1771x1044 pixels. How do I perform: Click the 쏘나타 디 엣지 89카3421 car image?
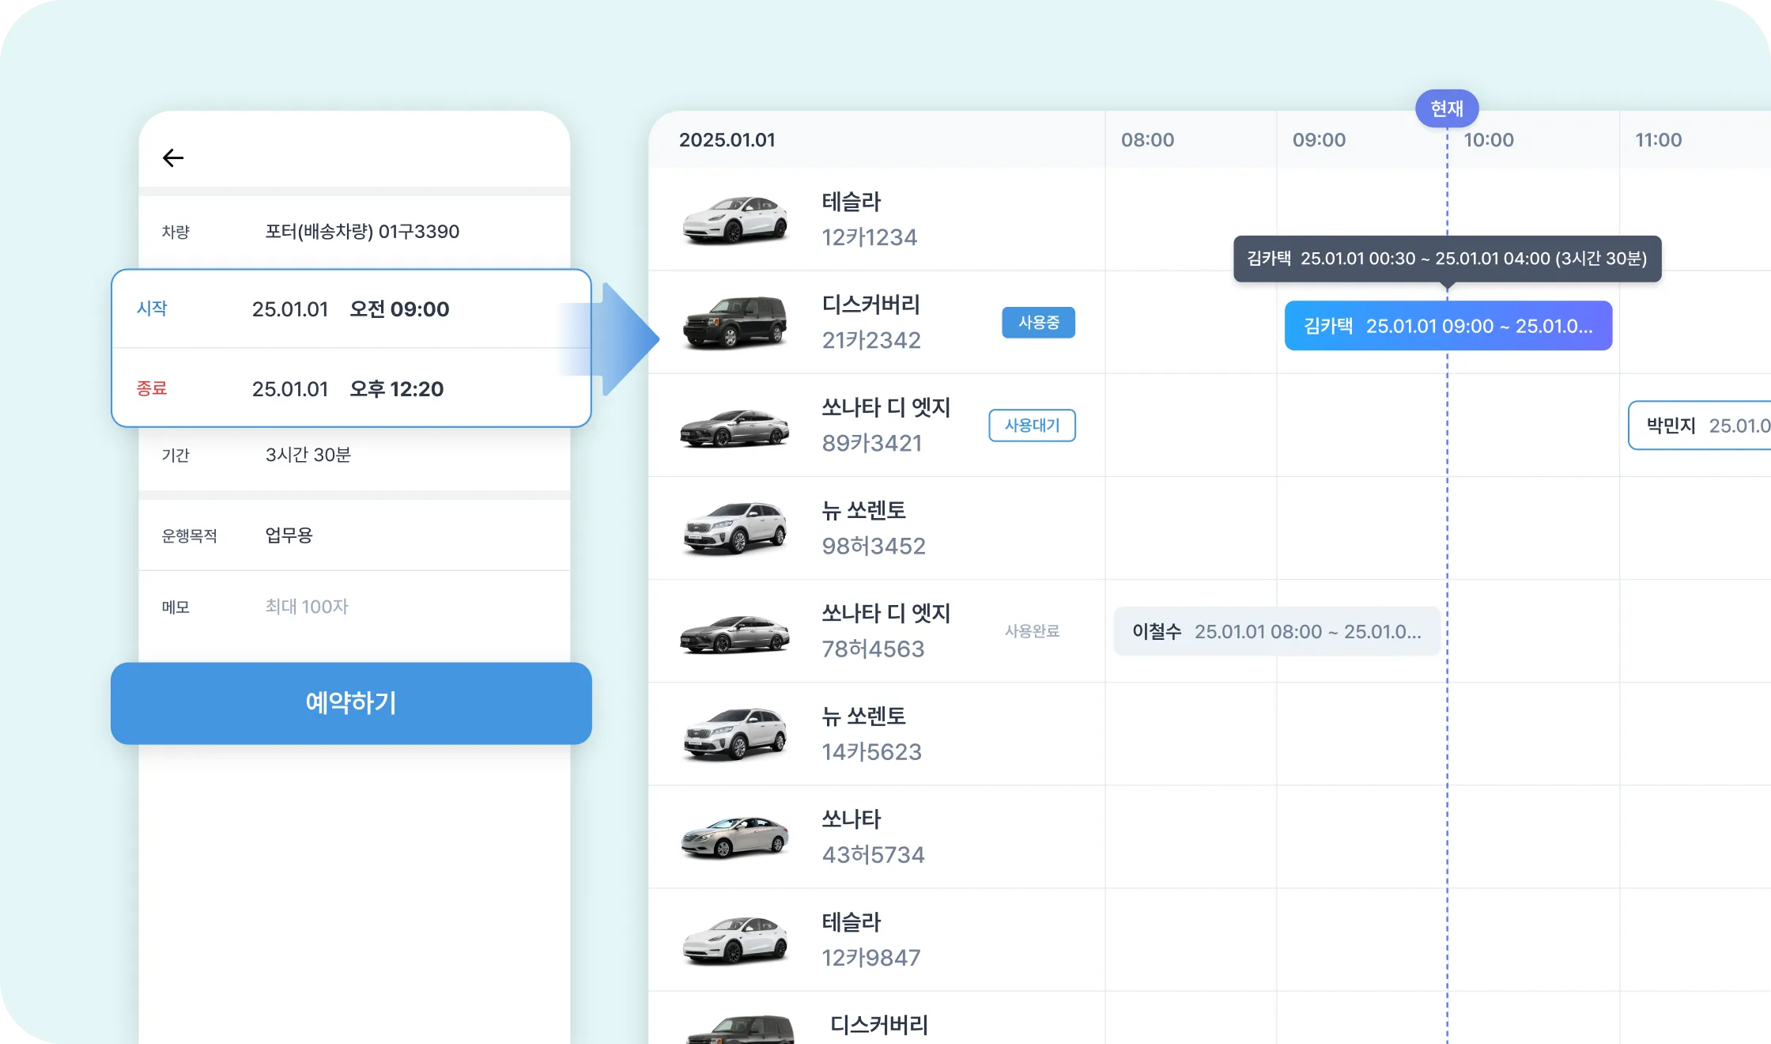tap(735, 428)
